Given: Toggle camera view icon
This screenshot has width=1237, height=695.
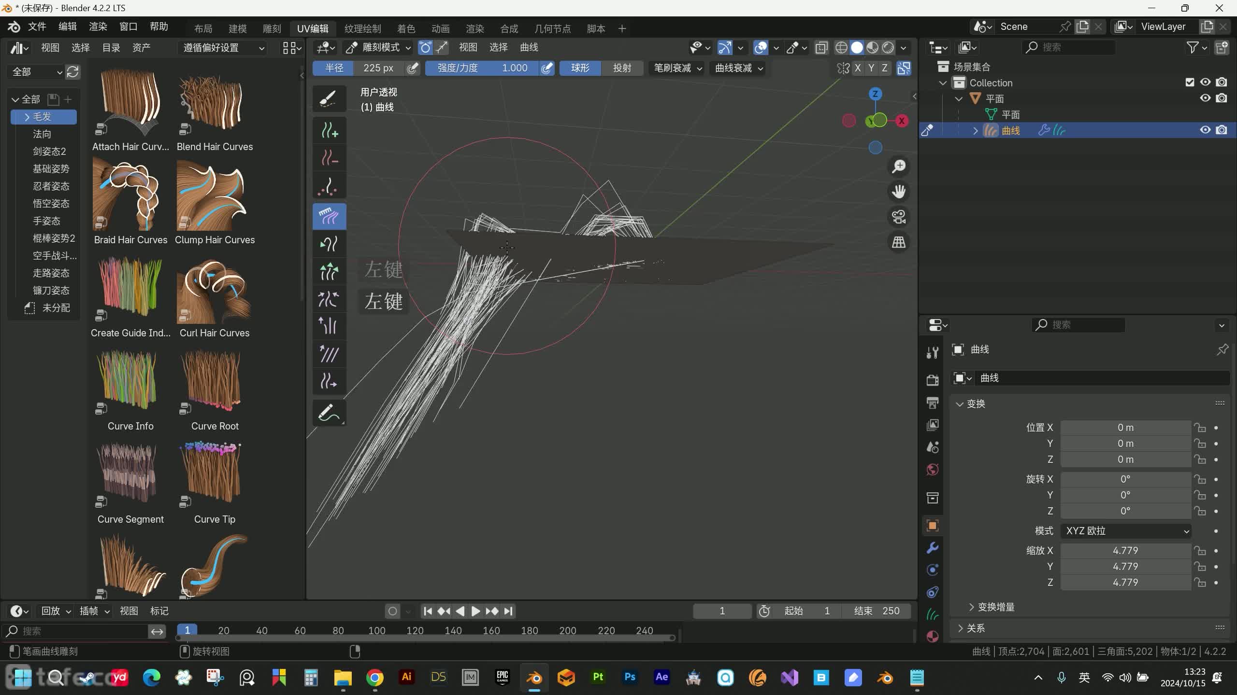Looking at the screenshot, I should 899,217.
